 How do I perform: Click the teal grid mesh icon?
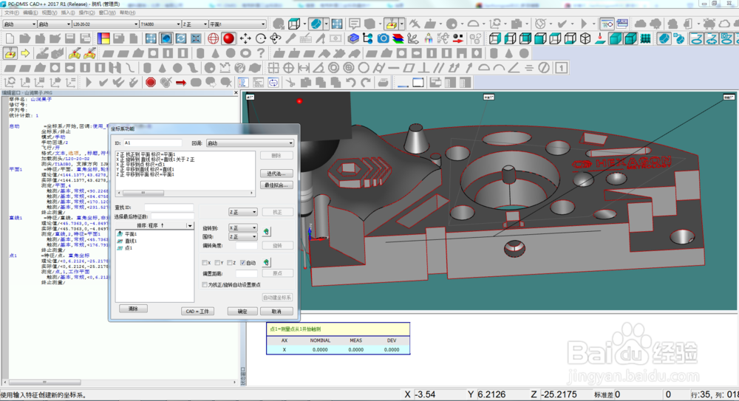645,38
